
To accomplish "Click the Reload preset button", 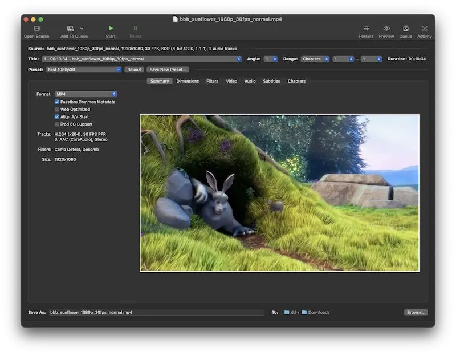I will pyautogui.click(x=134, y=70).
